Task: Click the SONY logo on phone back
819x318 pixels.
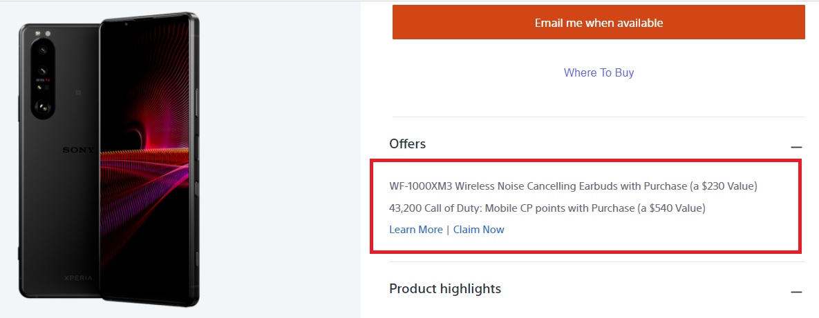Action: pos(78,150)
